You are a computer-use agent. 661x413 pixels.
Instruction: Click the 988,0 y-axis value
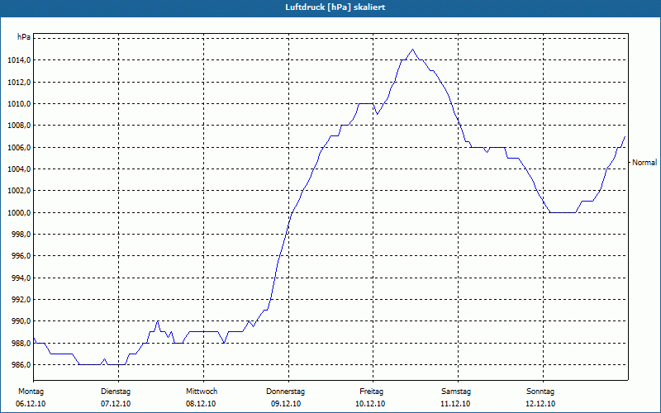(x=21, y=344)
